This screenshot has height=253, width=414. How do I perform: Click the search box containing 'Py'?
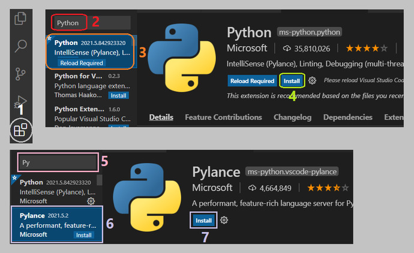click(x=58, y=162)
